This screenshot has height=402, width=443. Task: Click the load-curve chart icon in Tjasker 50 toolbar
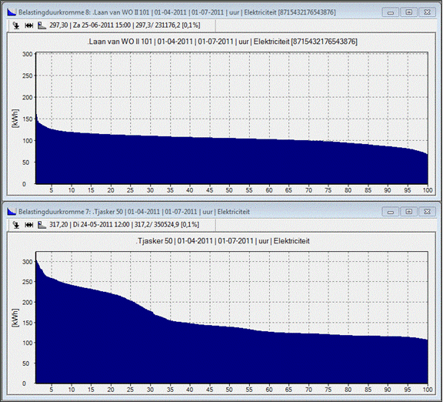pos(42,225)
